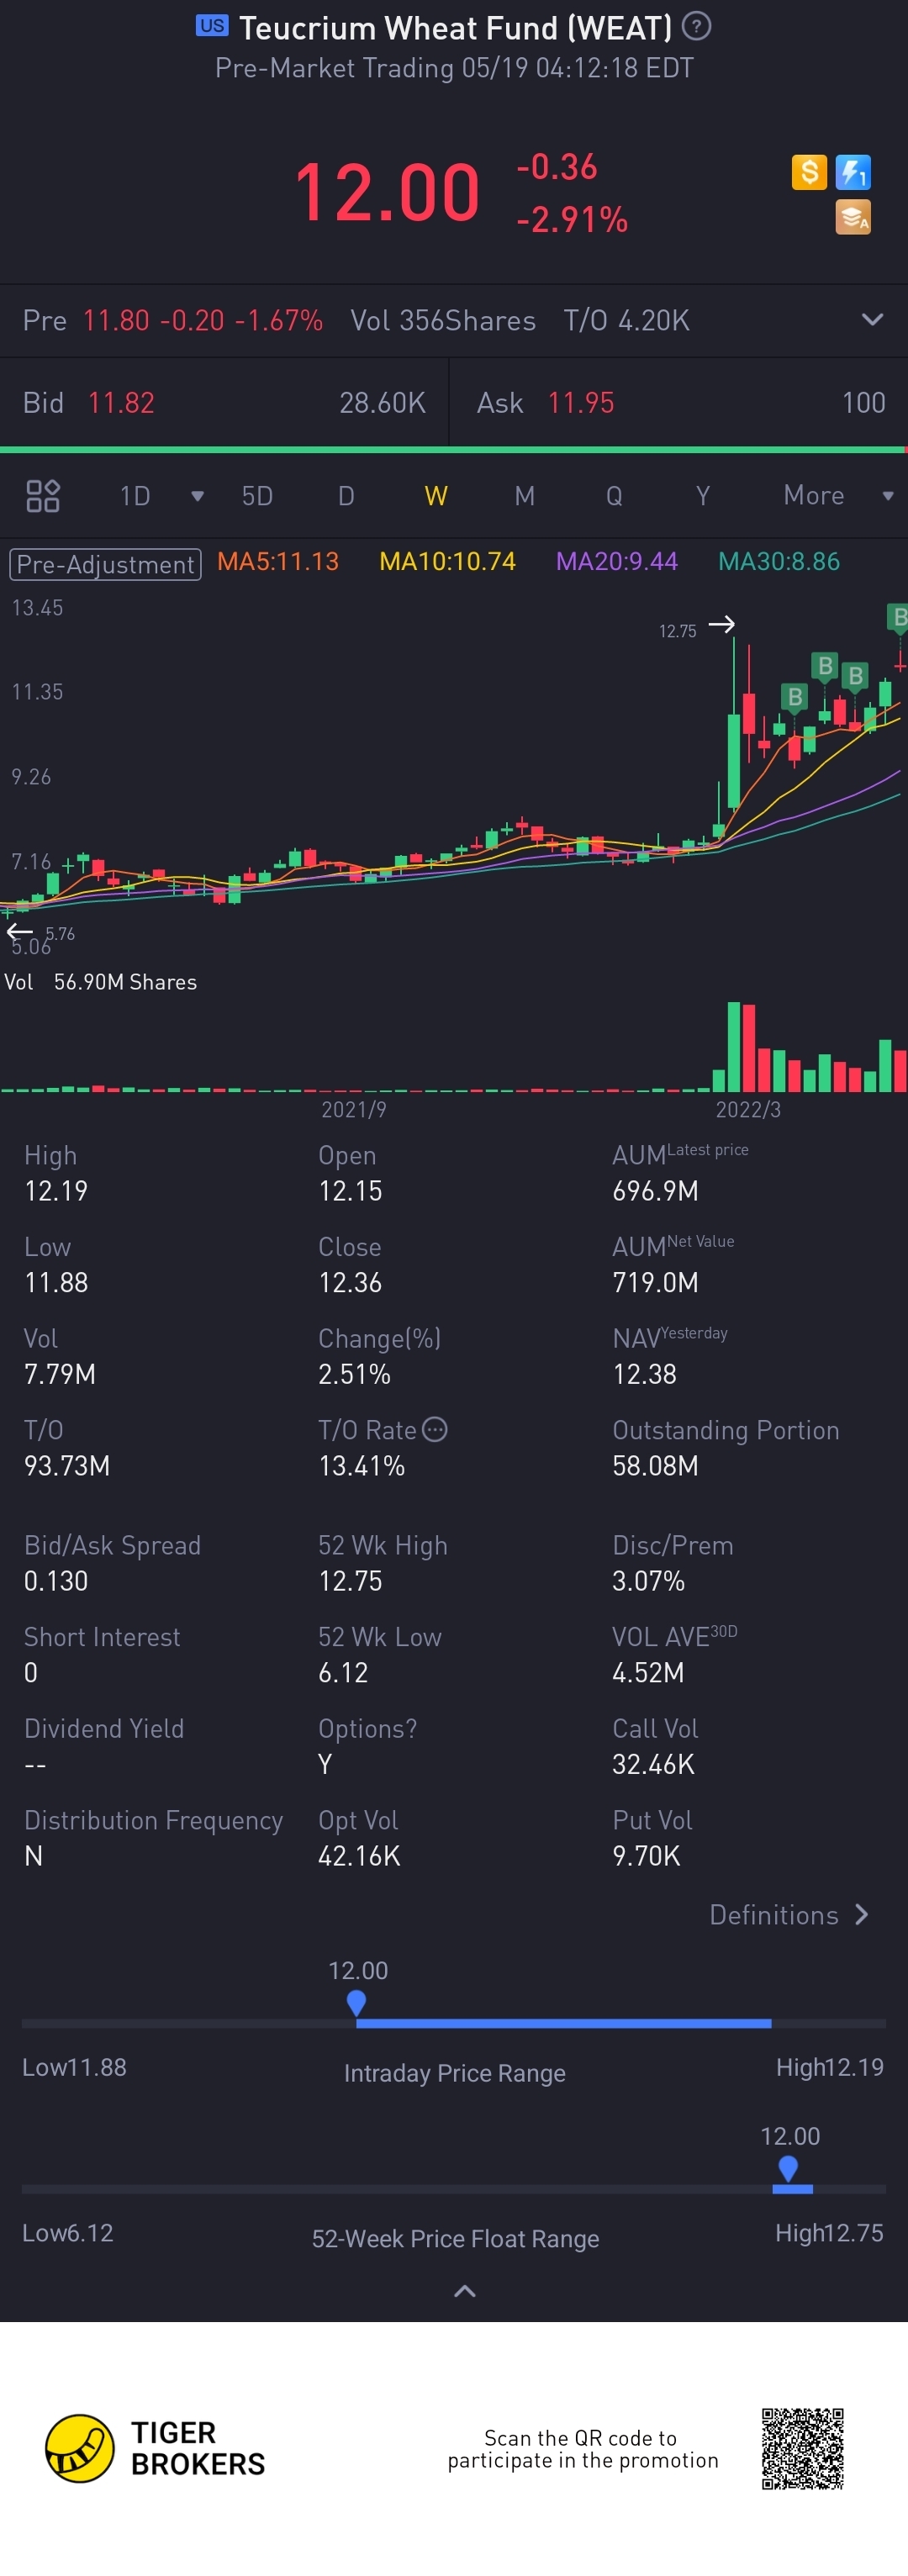Select the 1D chart tab
Image resolution: width=908 pixels, height=2576 pixels.
135,496
